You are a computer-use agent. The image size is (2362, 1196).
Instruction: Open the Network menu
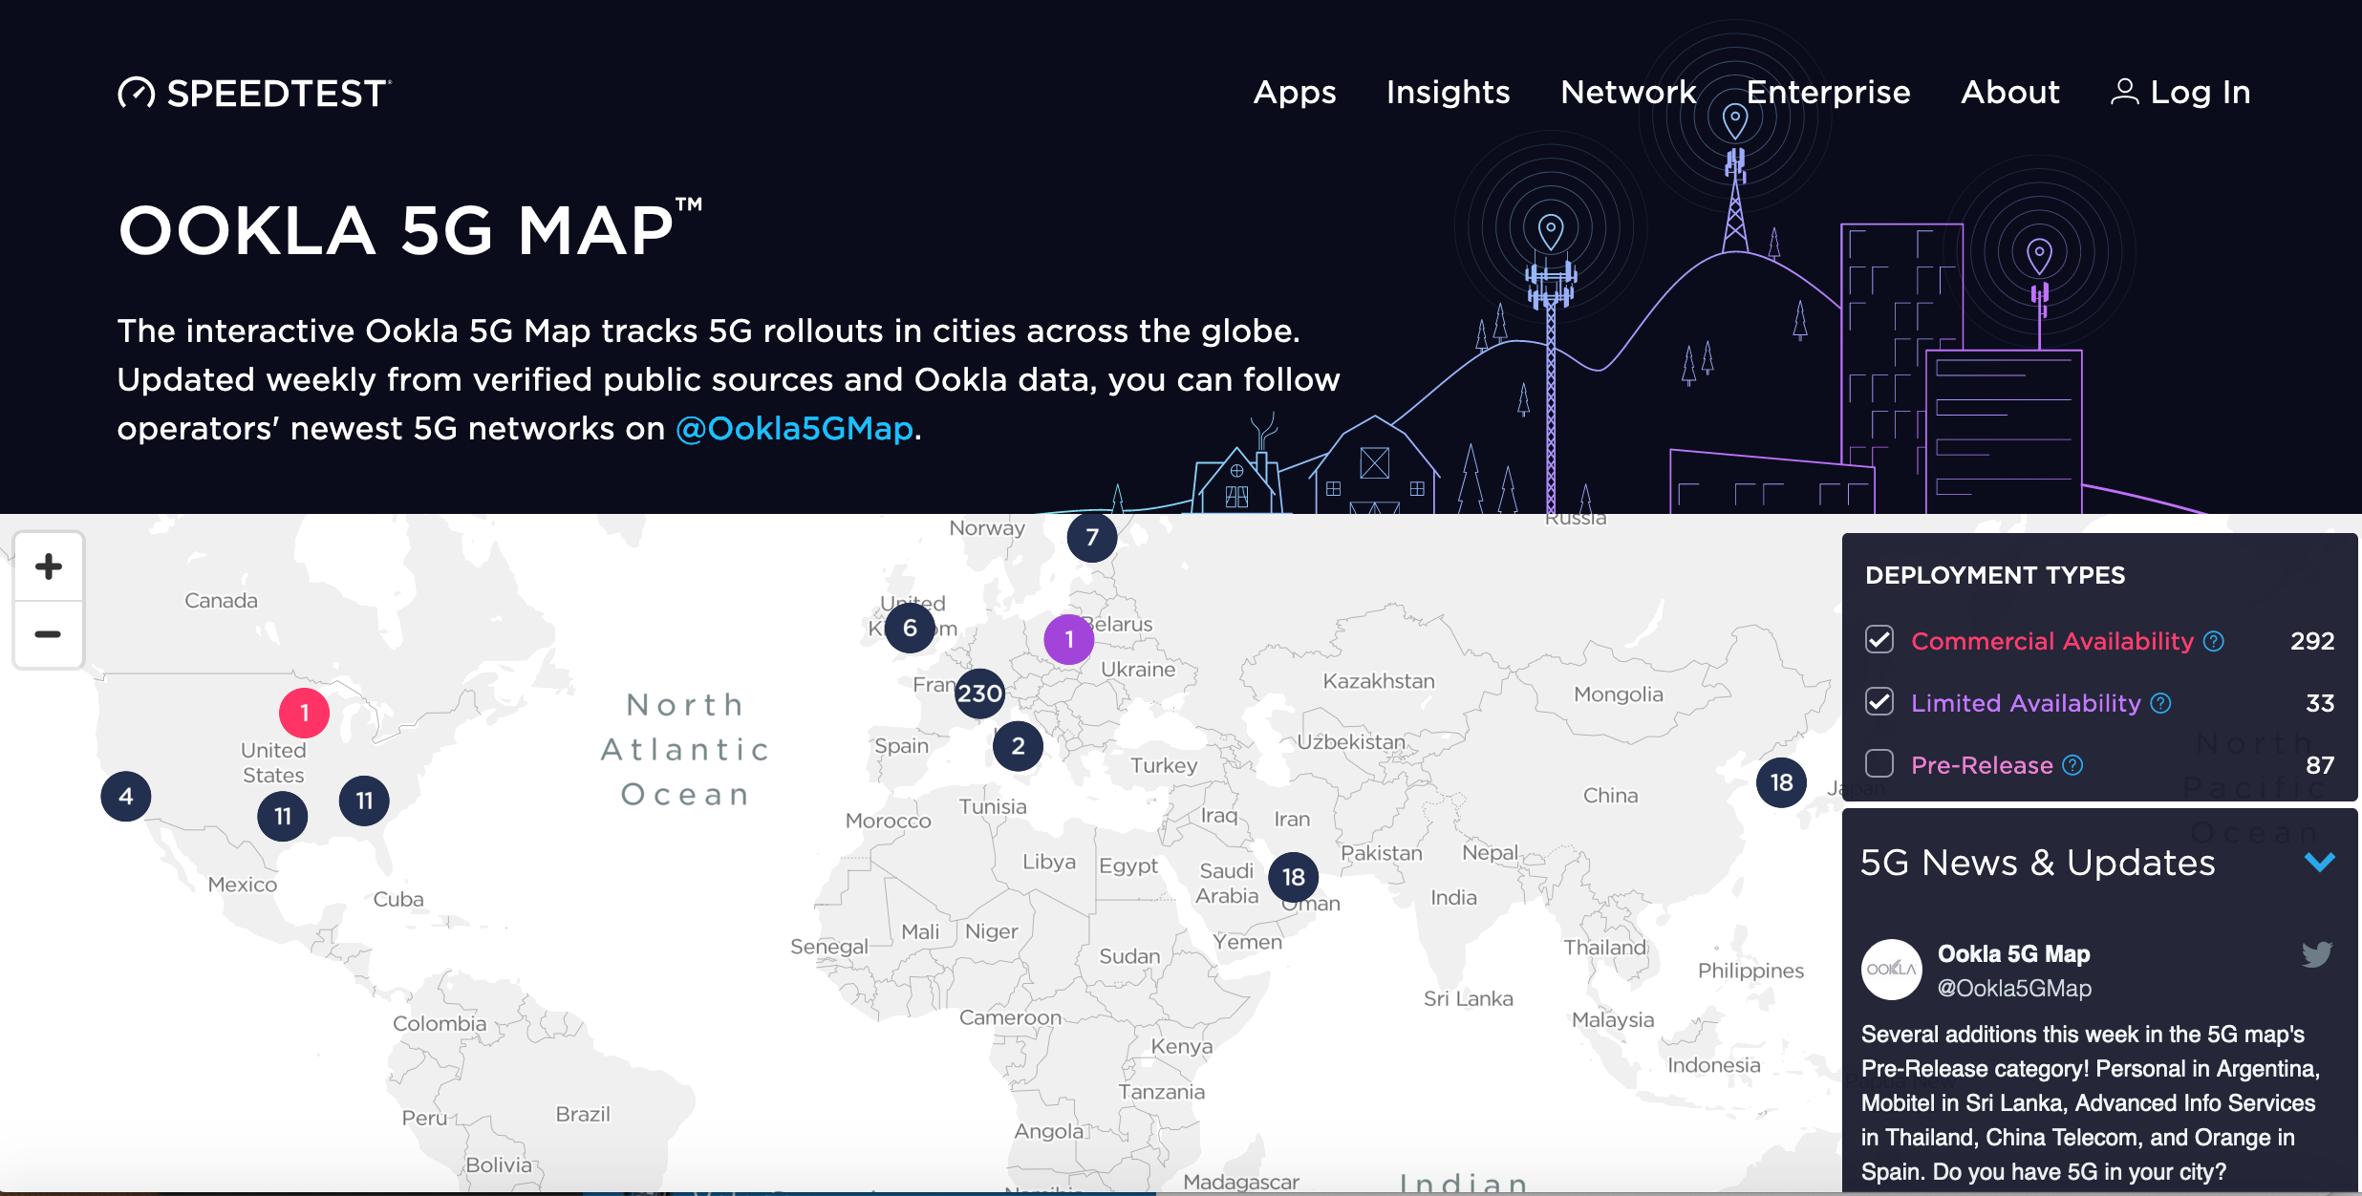pos(1628,92)
